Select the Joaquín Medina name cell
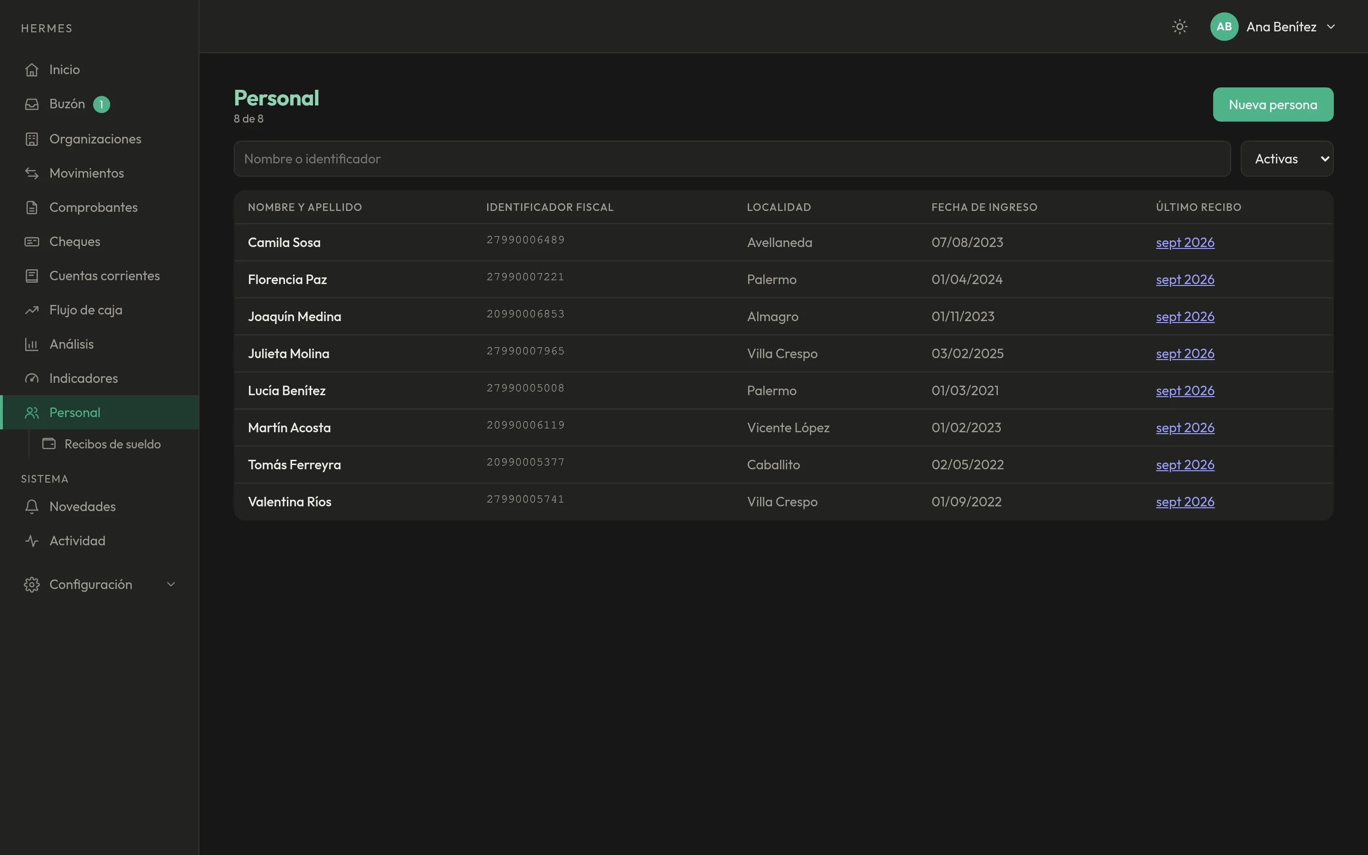Screen dimensions: 1368x855 pos(294,317)
